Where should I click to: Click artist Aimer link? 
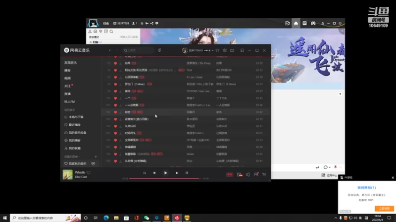(190, 154)
